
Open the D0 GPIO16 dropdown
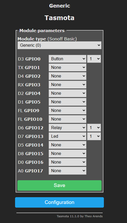coord(68,162)
